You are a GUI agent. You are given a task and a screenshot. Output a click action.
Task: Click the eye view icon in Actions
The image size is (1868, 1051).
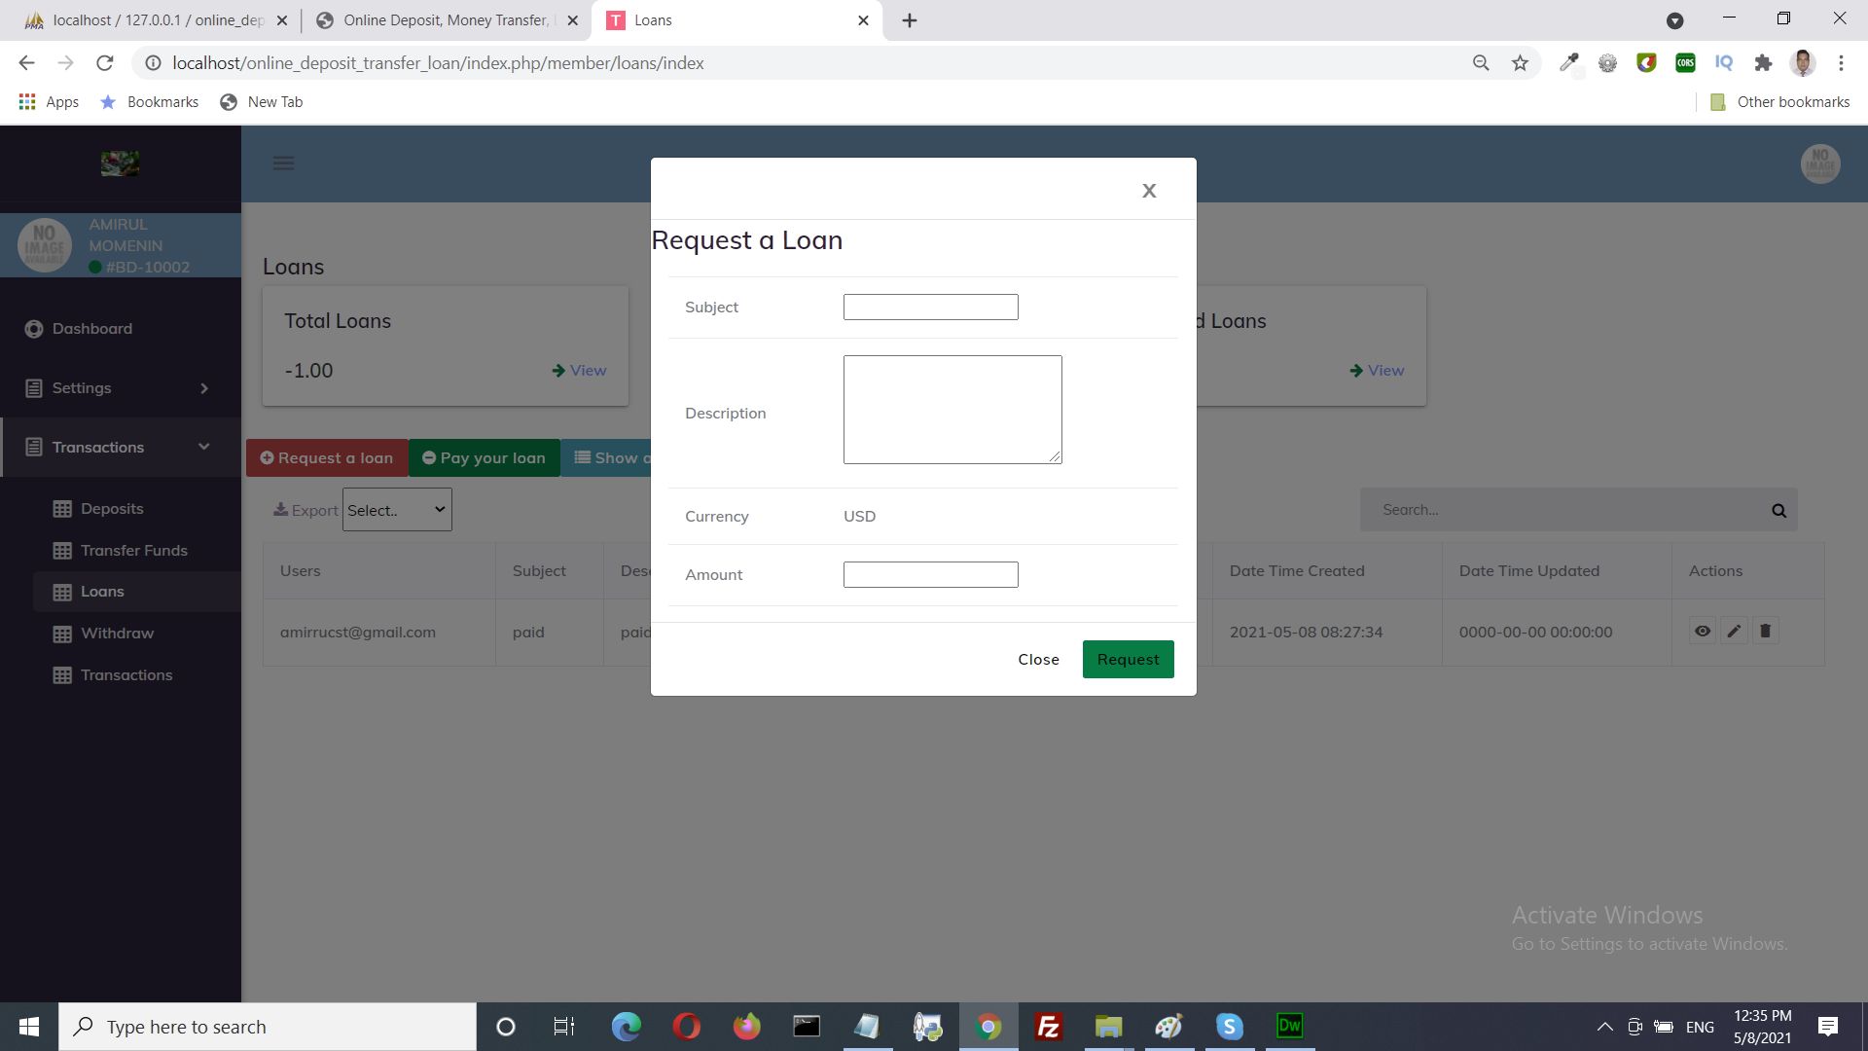1703,632
